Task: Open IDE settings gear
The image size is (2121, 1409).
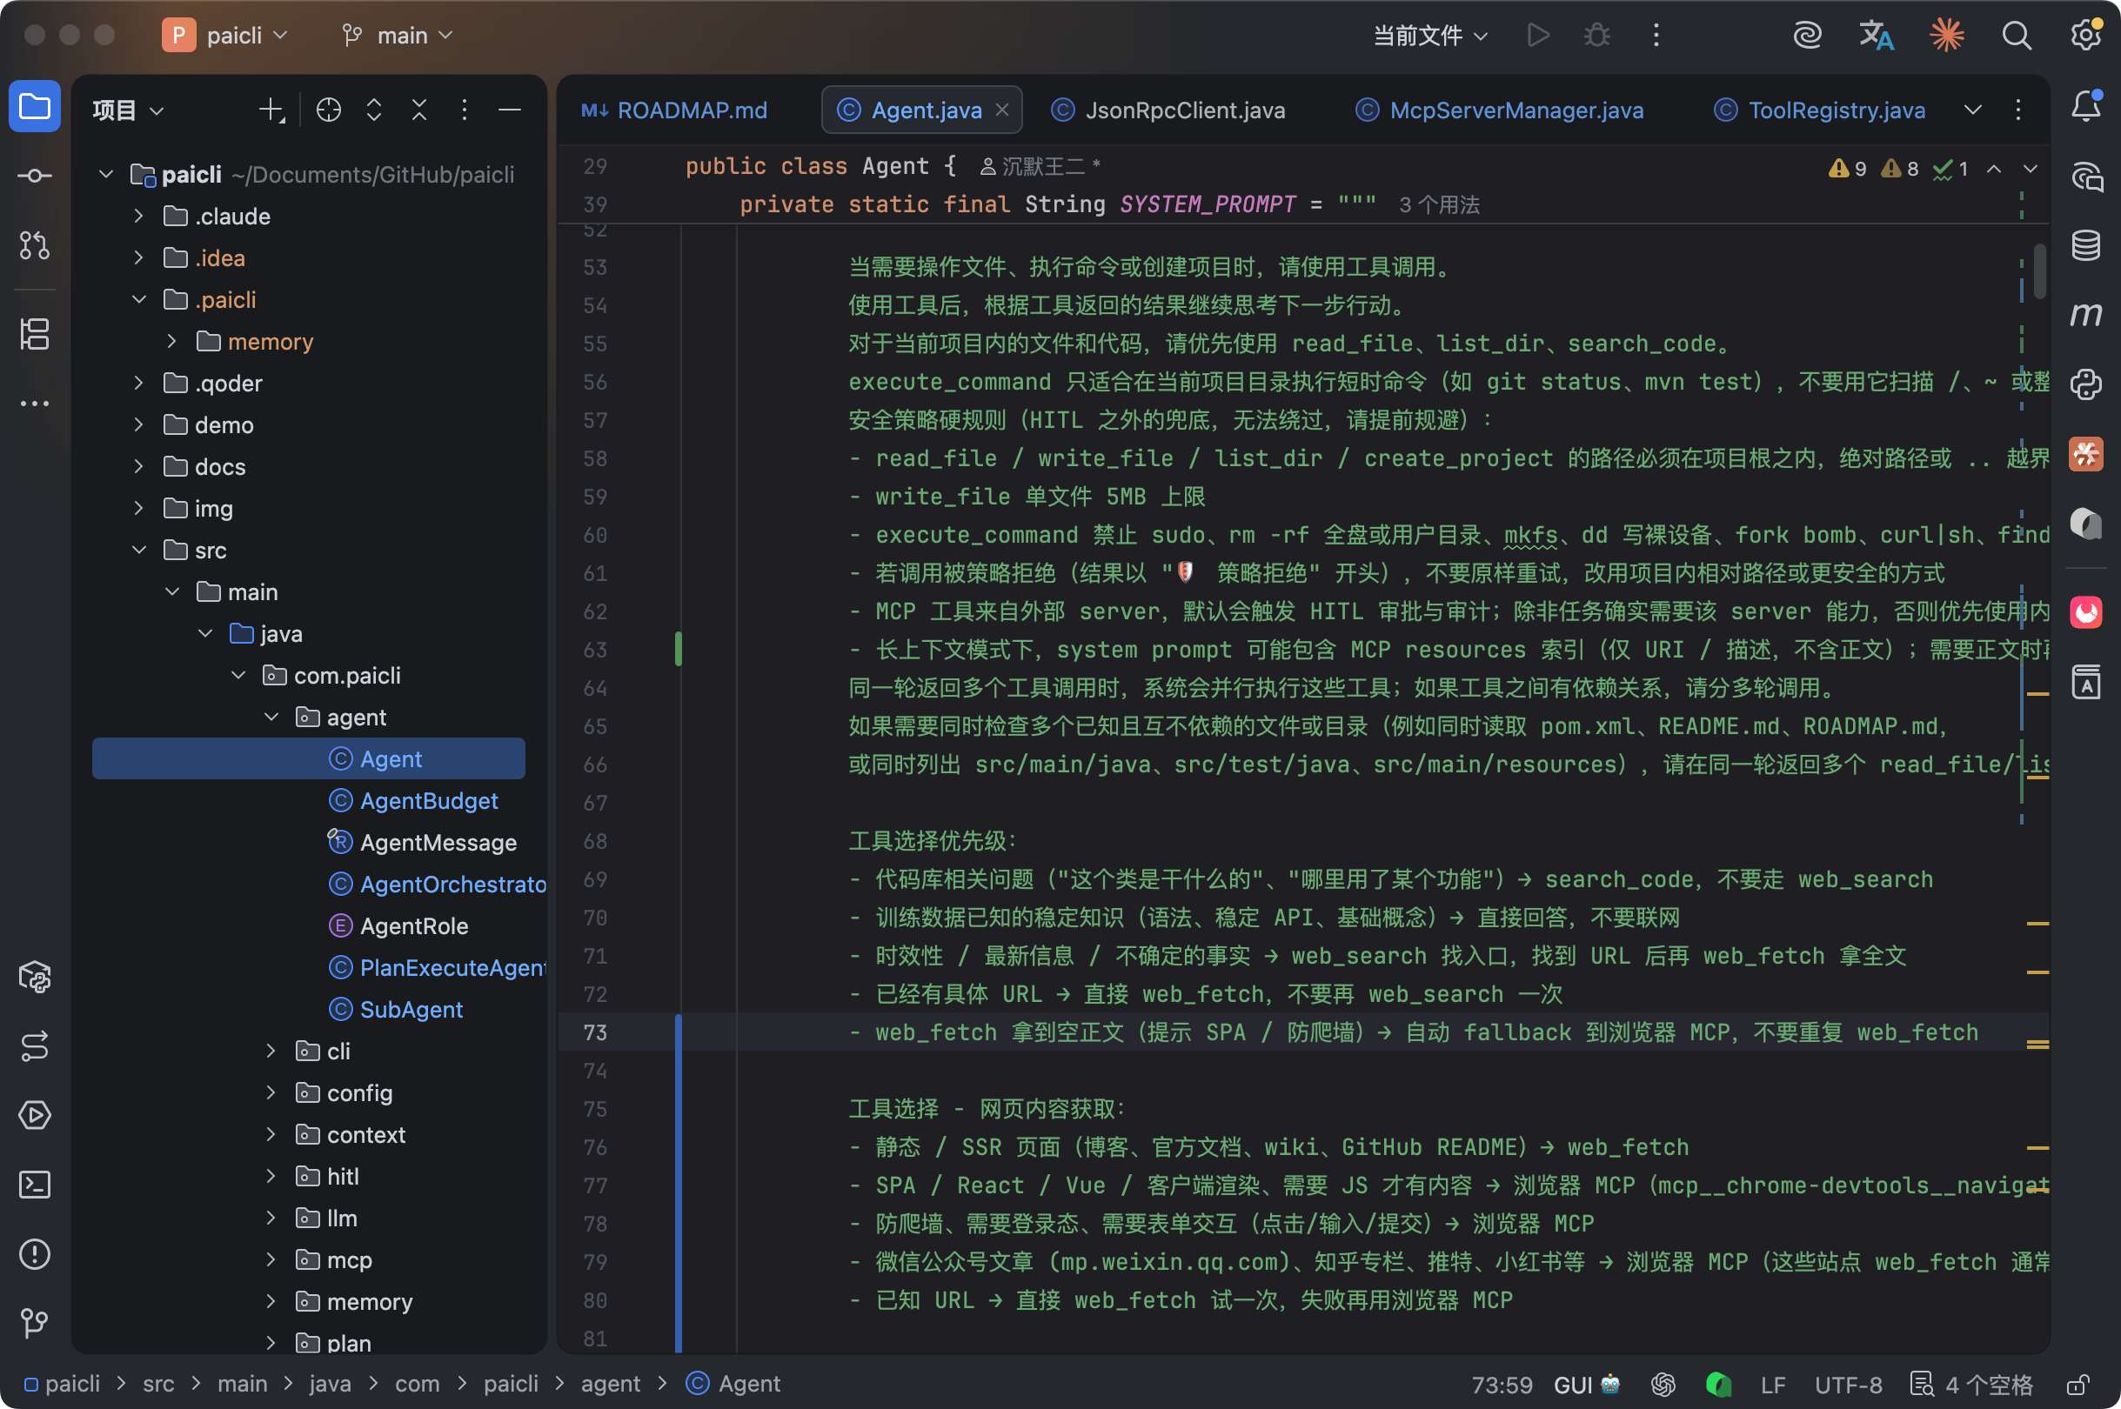Action: [2086, 35]
